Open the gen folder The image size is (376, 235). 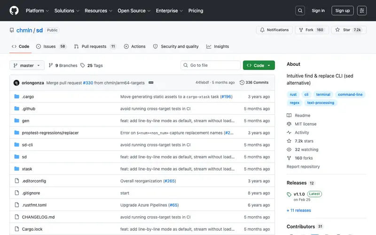[x=25, y=121]
